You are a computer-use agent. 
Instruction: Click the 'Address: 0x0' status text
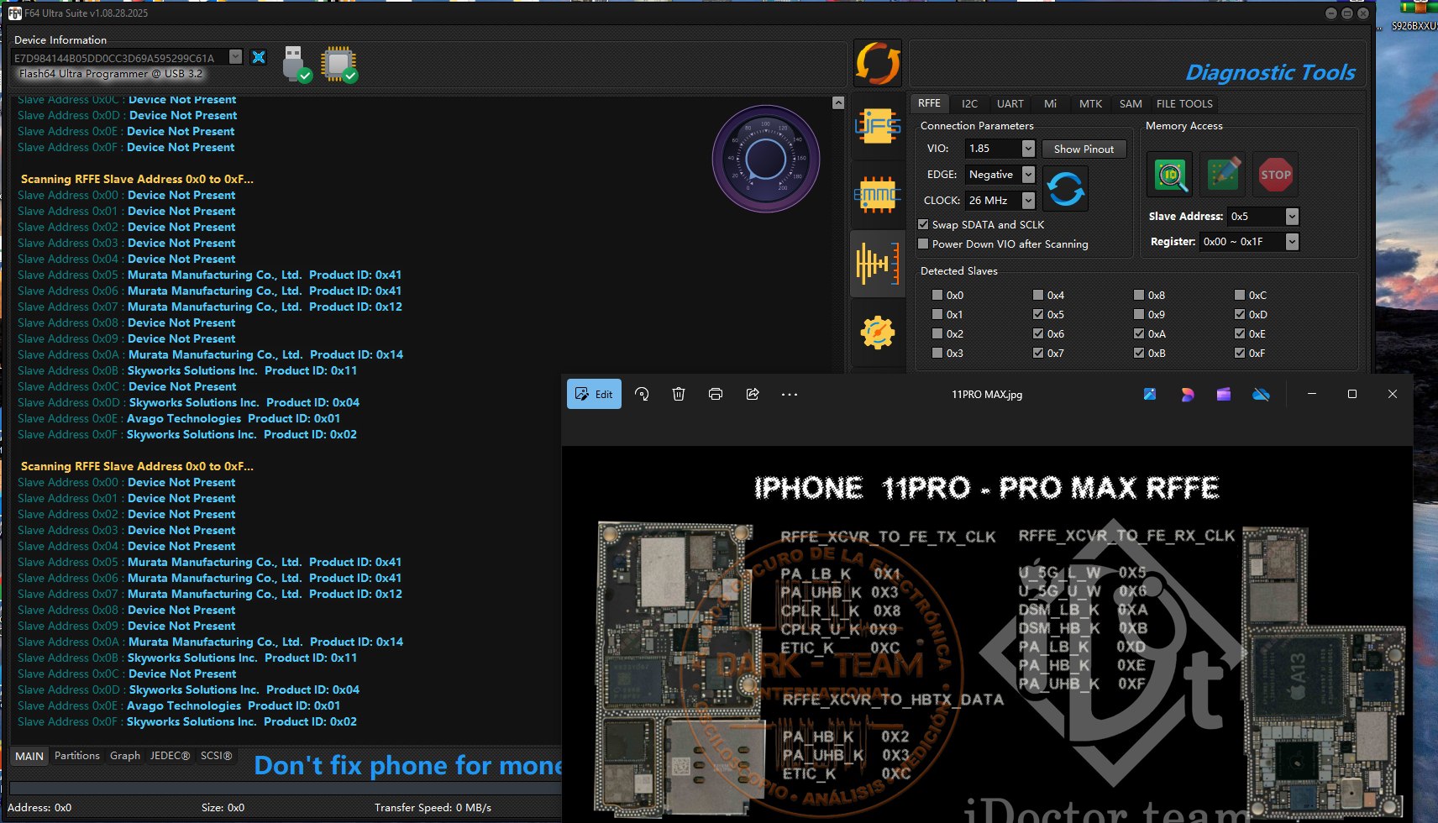click(39, 808)
